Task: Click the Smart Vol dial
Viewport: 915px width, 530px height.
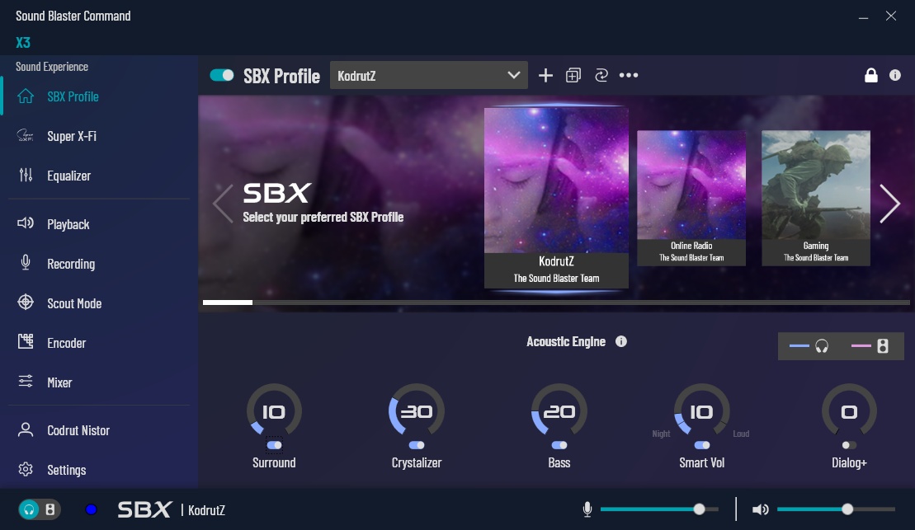Action: click(702, 411)
